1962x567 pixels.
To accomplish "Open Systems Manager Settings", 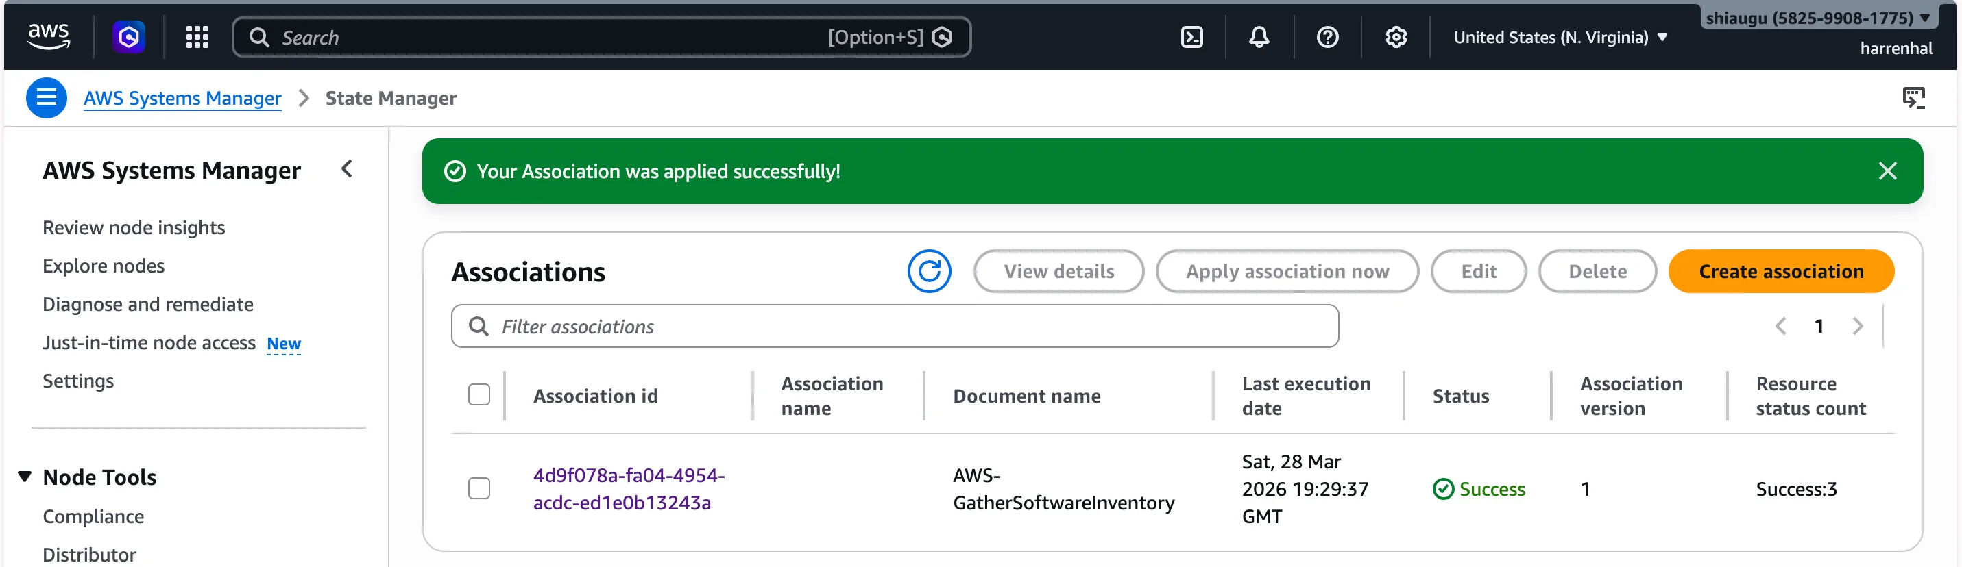I will [x=78, y=381].
